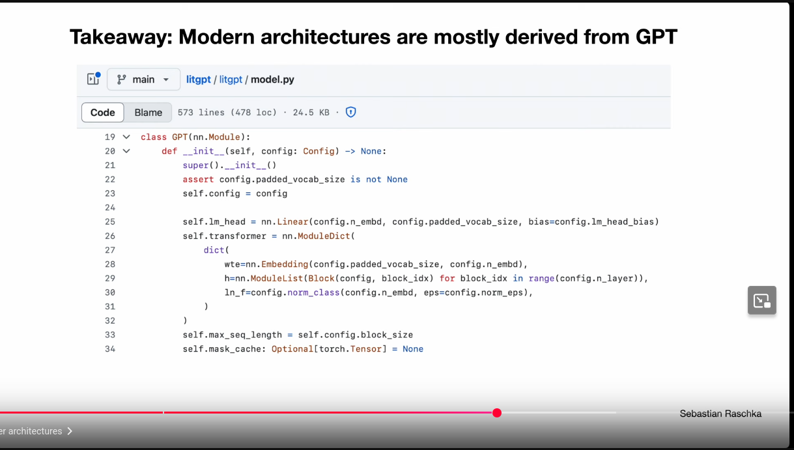
Task: Collapse the class GPT block at line 19
Action: click(x=126, y=137)
